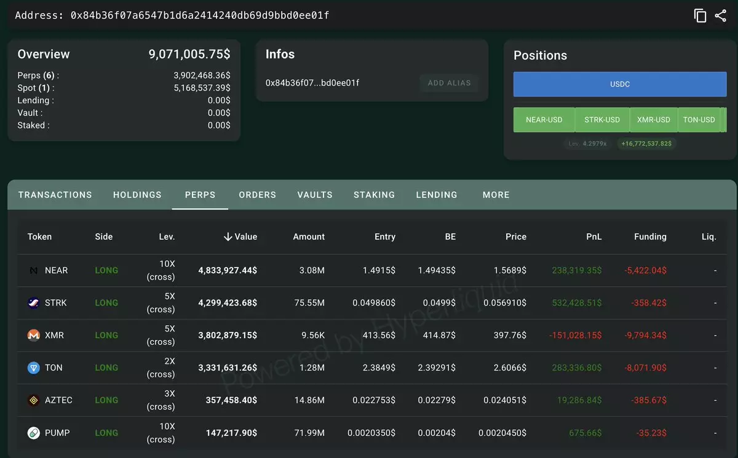The image size is (738, 458).
Task: Switch to the Holdings tab
Action: (137, 195)
